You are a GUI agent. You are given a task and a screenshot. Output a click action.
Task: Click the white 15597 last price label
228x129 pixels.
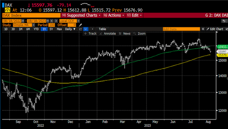click(x=222, y=51)
